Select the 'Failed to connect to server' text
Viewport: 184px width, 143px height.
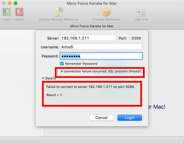pos(90,87)
